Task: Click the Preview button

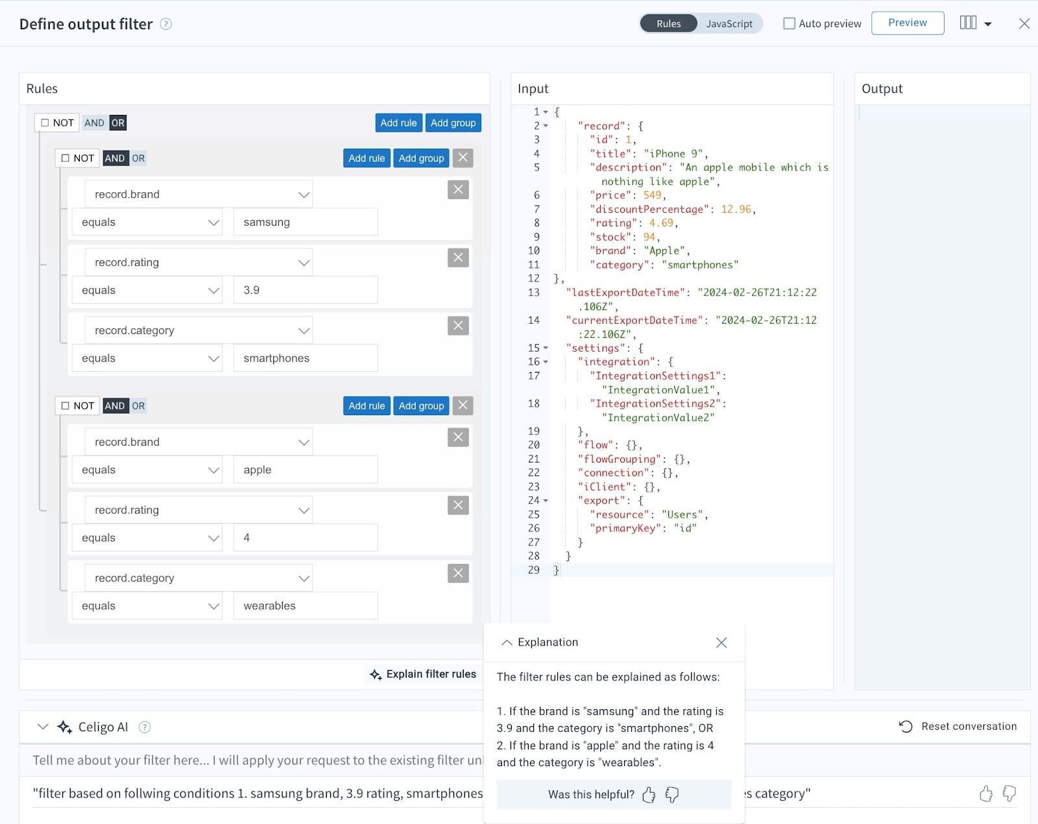Action: [x=907, y=23]
